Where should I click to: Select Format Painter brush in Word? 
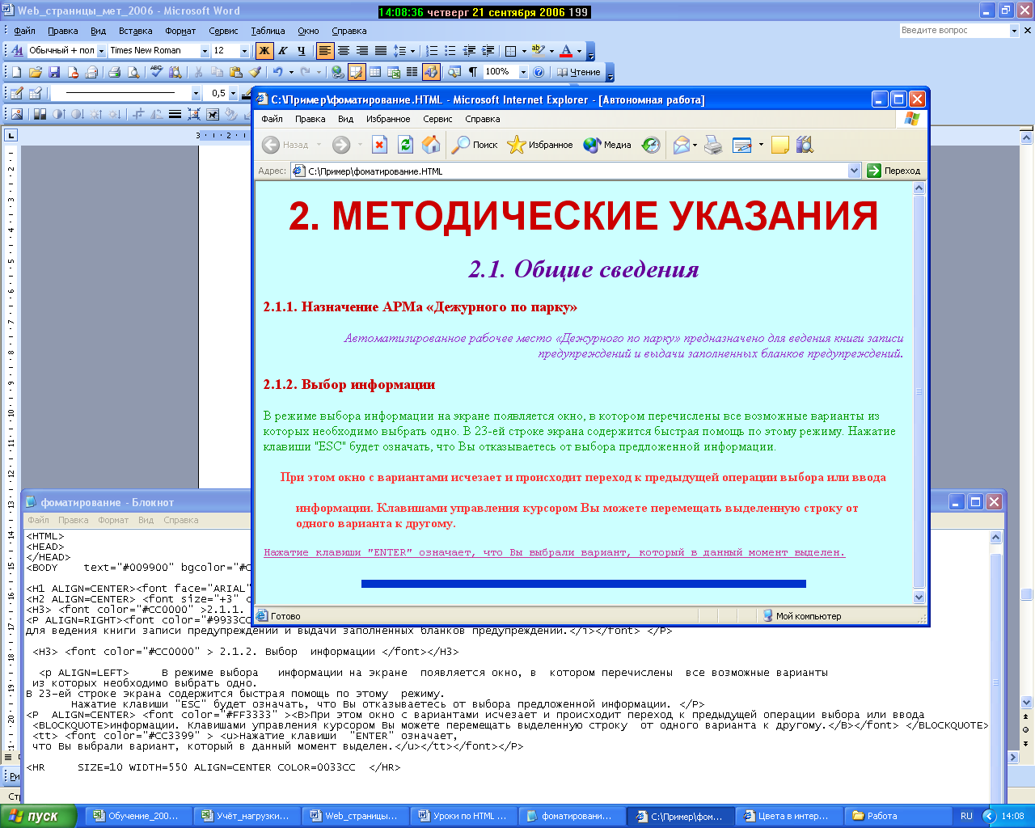(255, 72)
